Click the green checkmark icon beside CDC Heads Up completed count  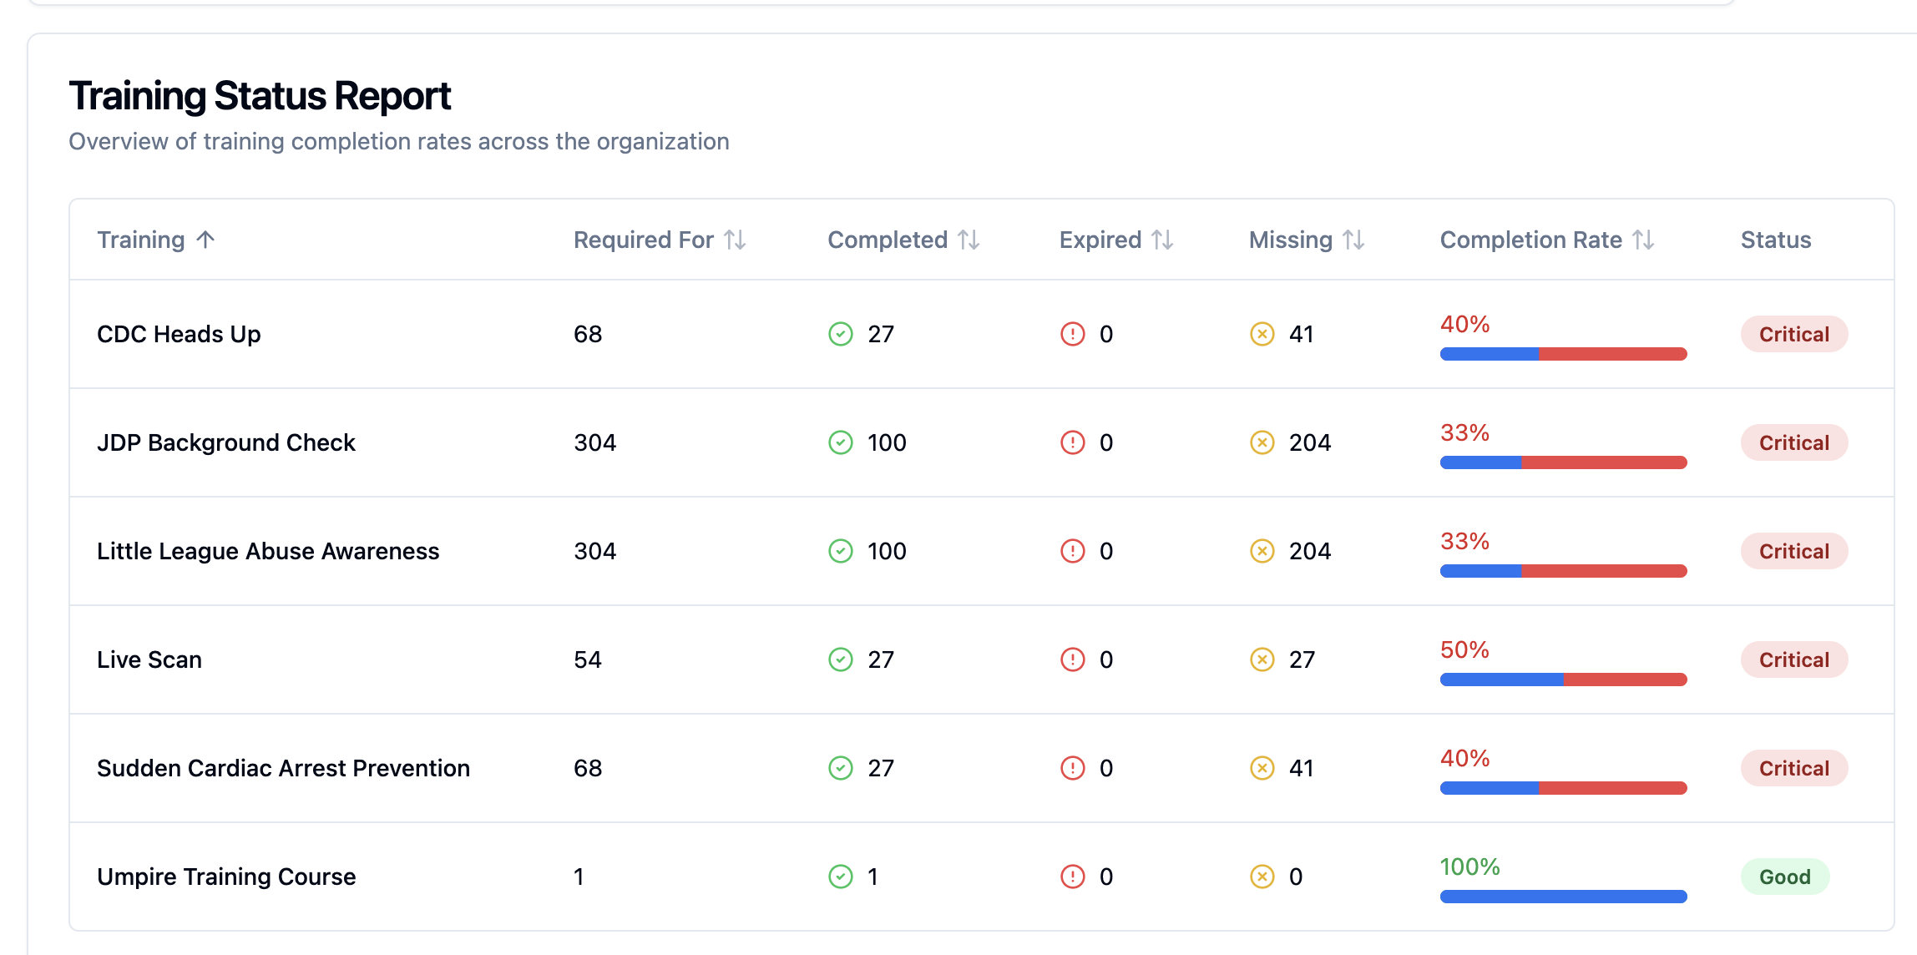[x=841, y=333]
